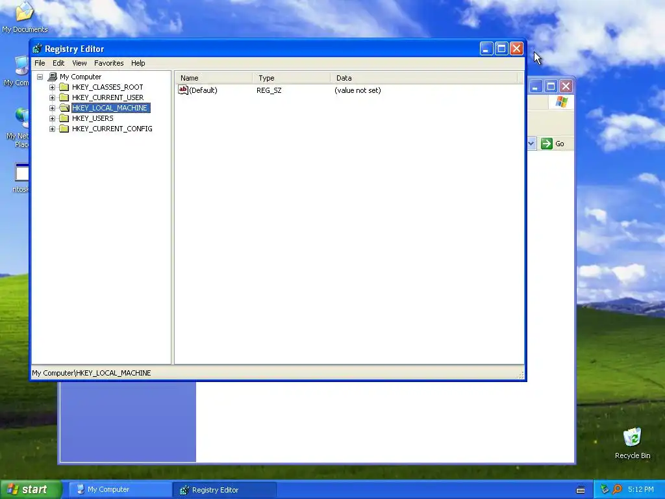Open the File menu in Registry Editor
The width and height of the screenshot is (665, 499).
40,63
